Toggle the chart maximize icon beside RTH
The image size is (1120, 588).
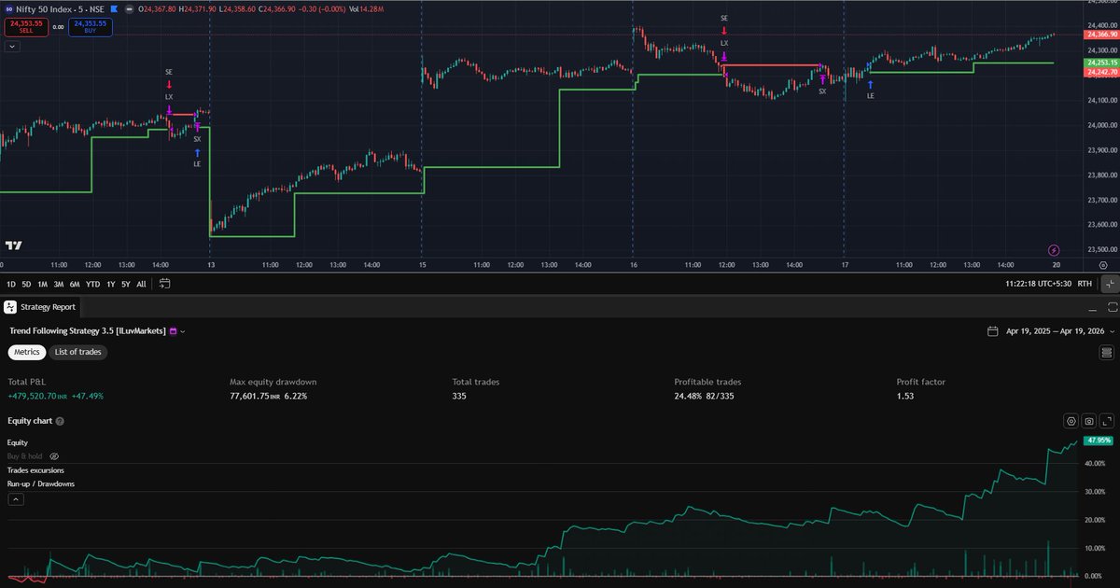pos(1110,284)
